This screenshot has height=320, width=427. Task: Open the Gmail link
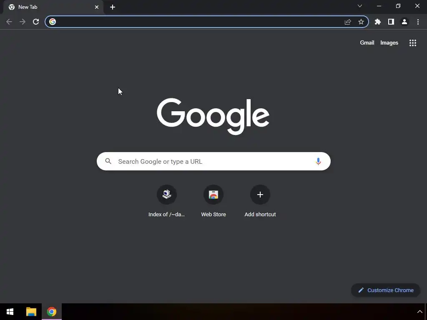point(367,43)
